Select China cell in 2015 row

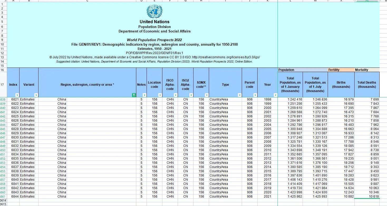point(87,171)
